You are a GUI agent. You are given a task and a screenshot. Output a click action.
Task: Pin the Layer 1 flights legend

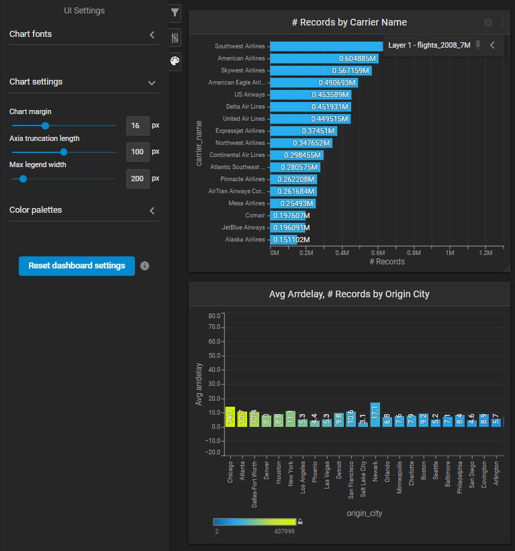pos(478,45)
